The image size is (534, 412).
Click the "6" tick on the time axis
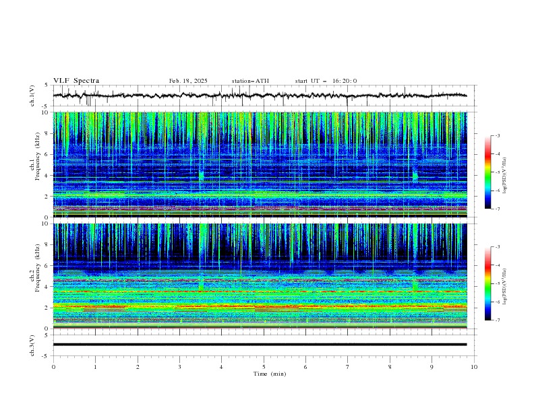click(x=305, y=367)
